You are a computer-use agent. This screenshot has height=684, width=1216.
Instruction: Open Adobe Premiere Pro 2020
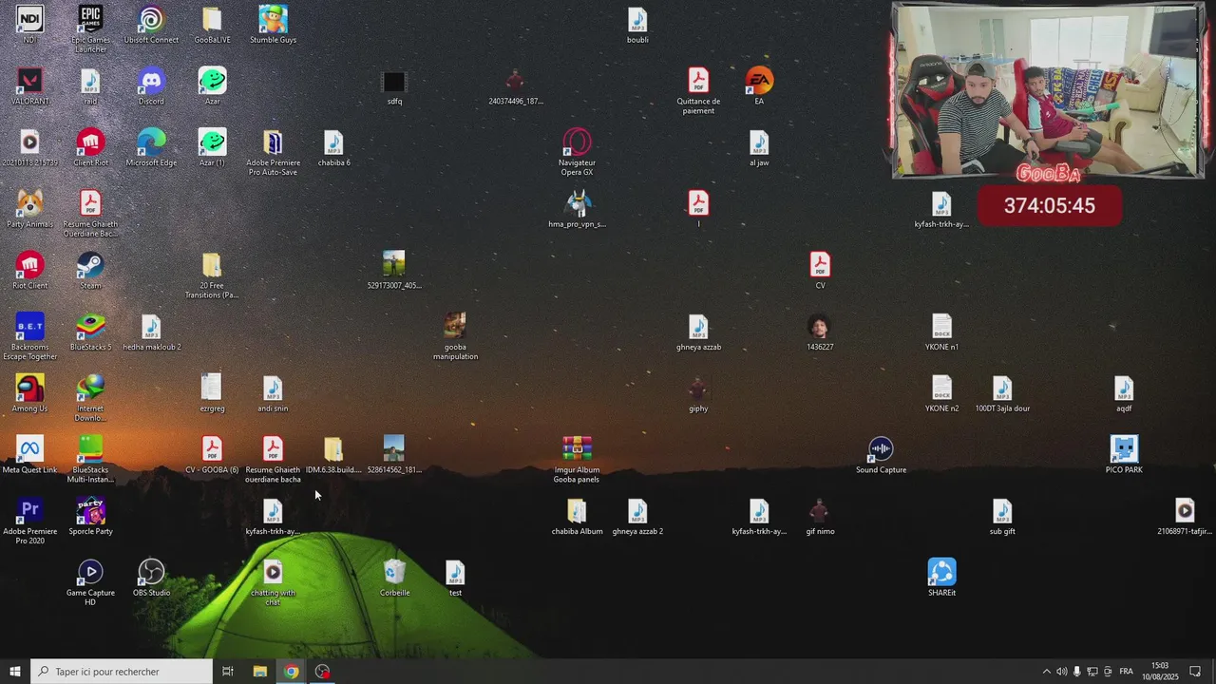(x=29, y=512)
